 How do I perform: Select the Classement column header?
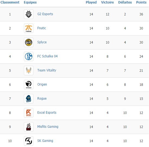coord(10,2)
